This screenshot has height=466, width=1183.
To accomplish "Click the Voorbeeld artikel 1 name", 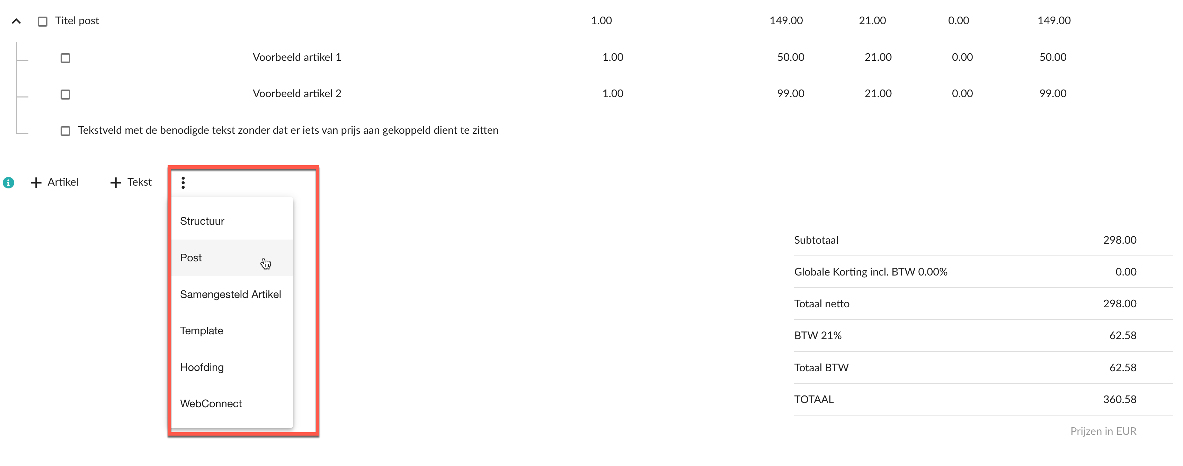I will [x=297, y=57].
